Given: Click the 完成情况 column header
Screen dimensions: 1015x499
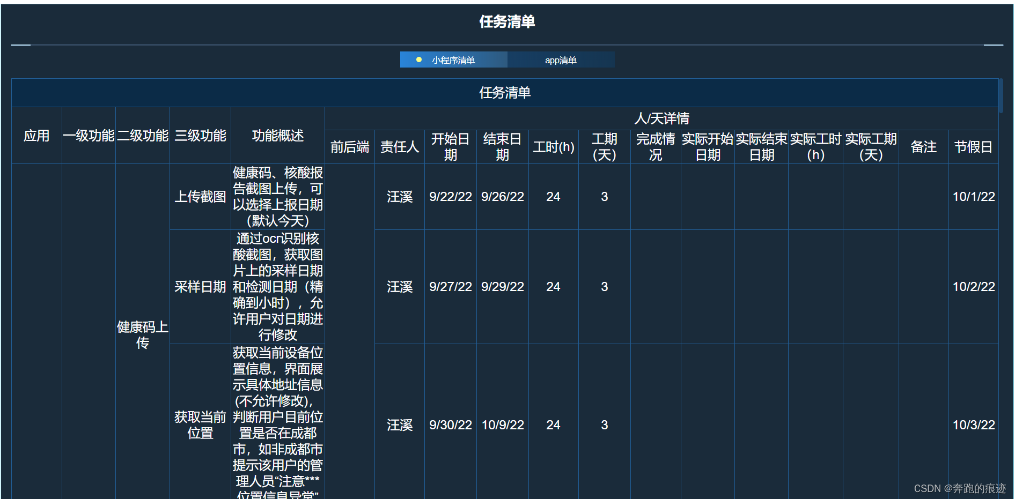Looking at the screenshot, I should pyautogui.click(x=656, y=147).
